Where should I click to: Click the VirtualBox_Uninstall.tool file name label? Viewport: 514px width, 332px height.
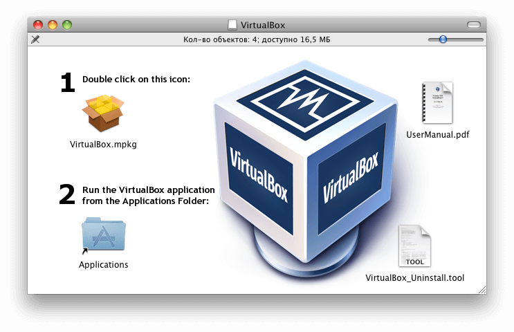tap(414, 278)
